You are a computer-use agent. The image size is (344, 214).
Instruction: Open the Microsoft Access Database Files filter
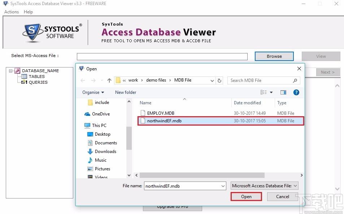(x=265, y=186)
